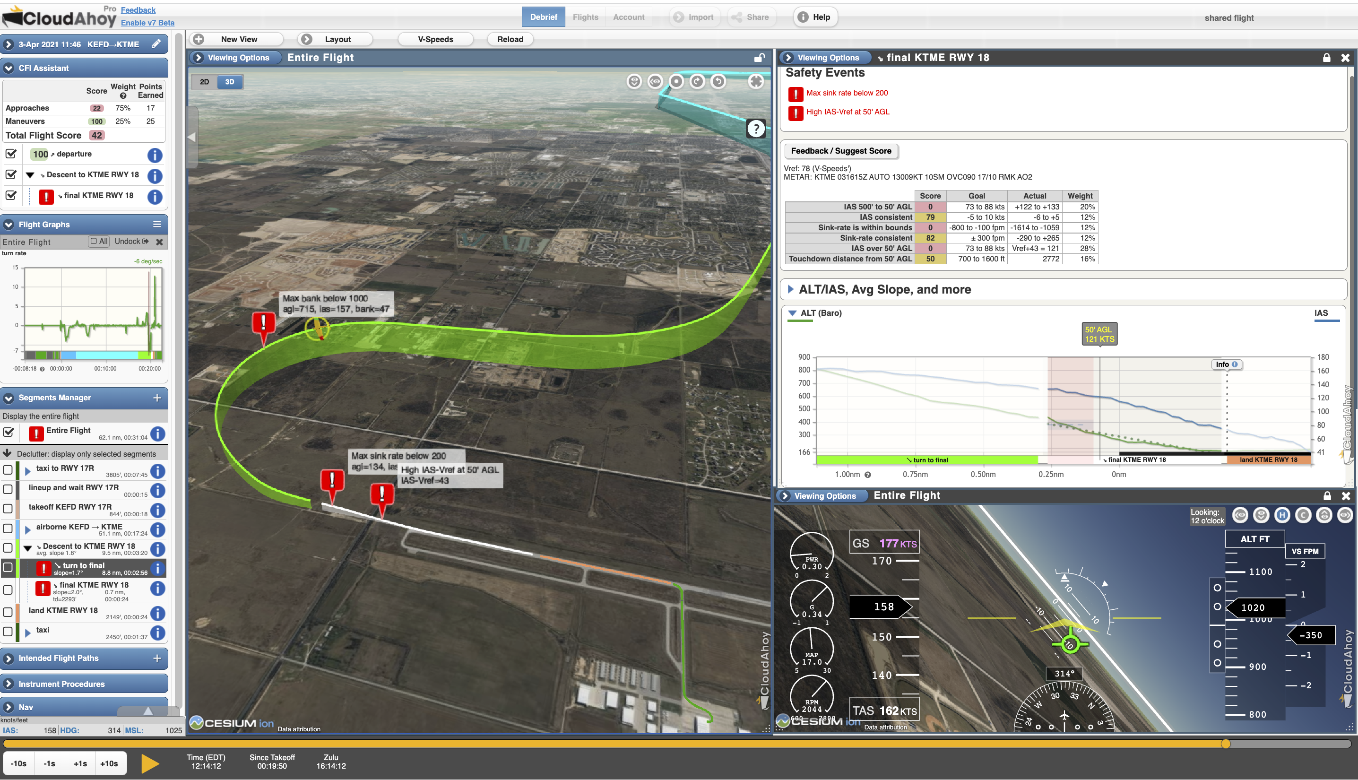Open the Layout menu
Screen dimensions: 1358x780
(335, 39)
